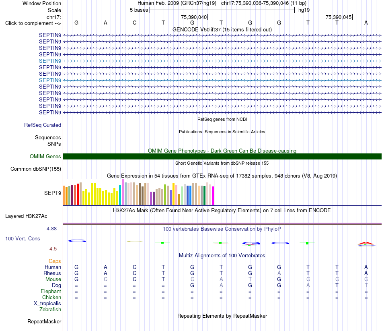
Task: Select the Mouse alignment row label
Action: 53,279
